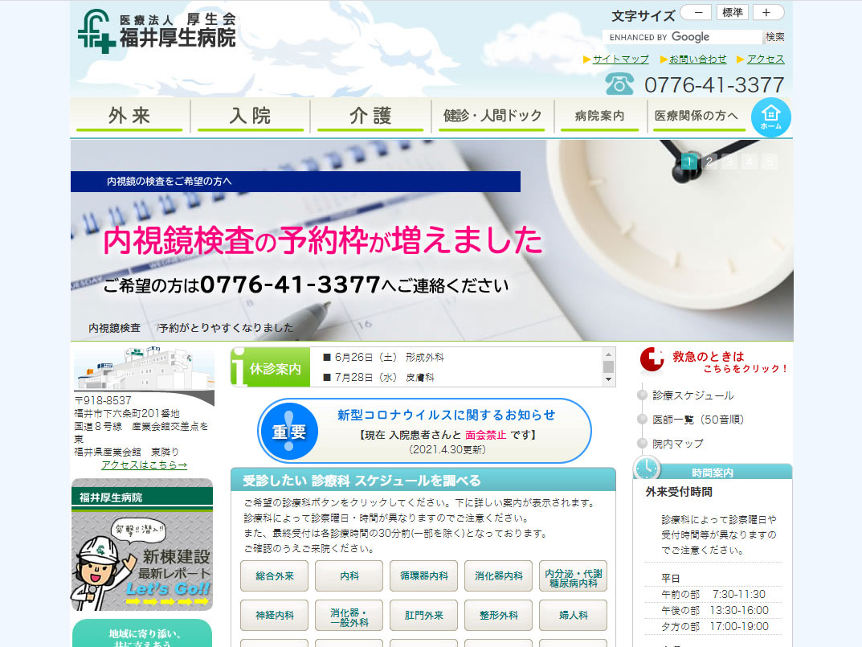Open the お問い合わせ link

(x=697, y=59)
